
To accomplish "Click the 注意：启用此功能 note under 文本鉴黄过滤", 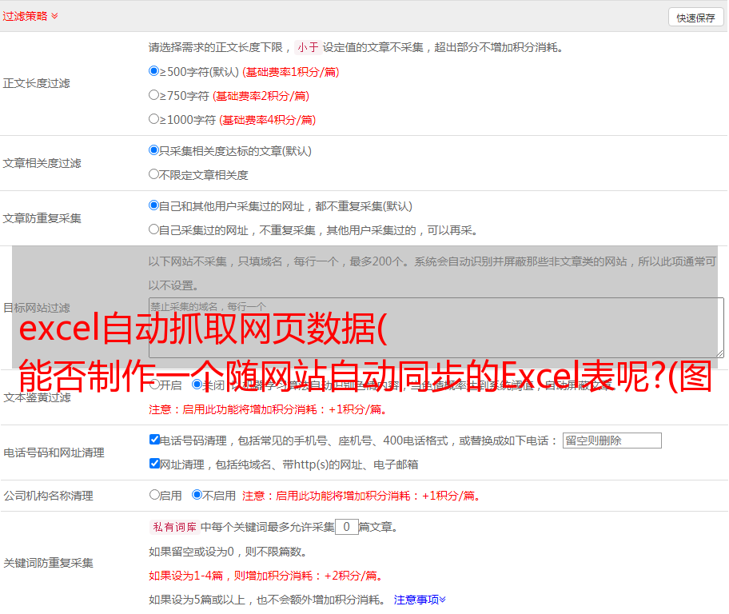I will pos(269,409).
